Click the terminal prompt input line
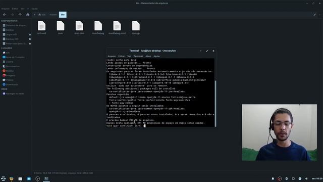This screenshot has width=323, height=182. (x=160, y=126)
